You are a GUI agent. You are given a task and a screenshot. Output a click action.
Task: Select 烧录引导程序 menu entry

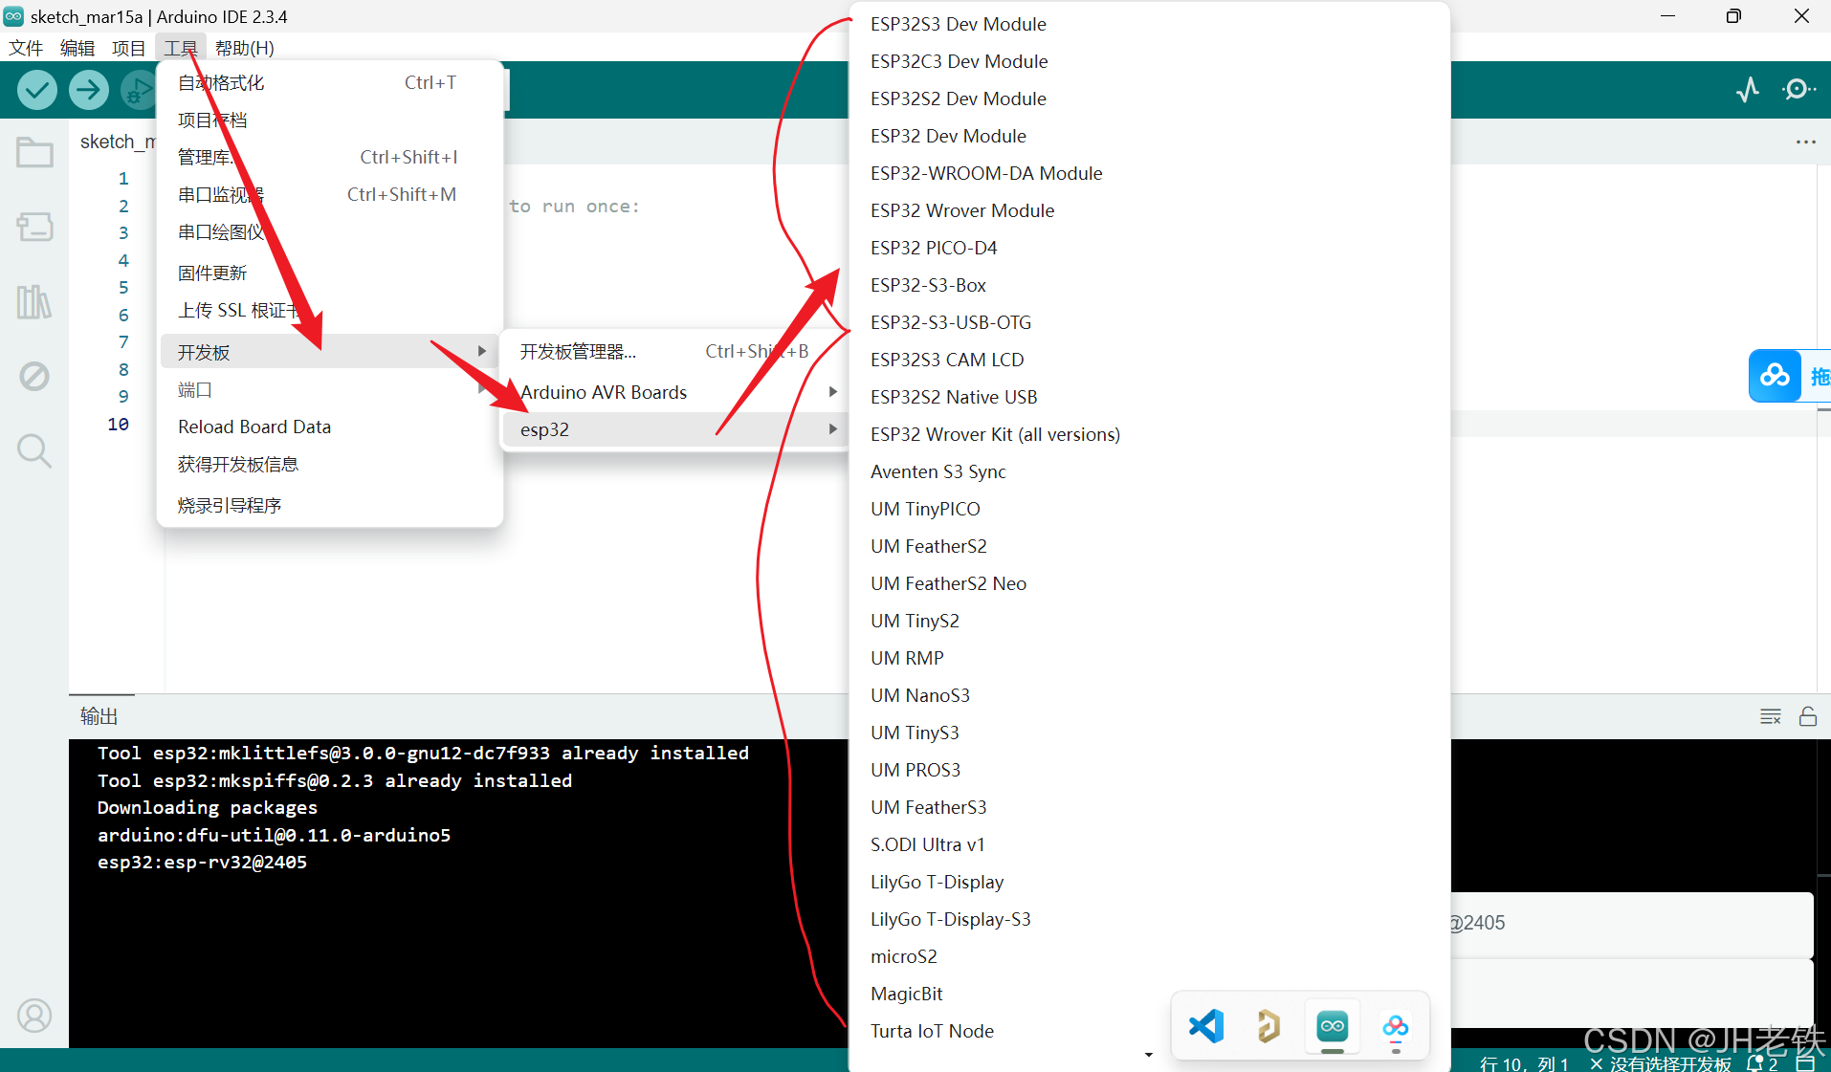(330, 505)
